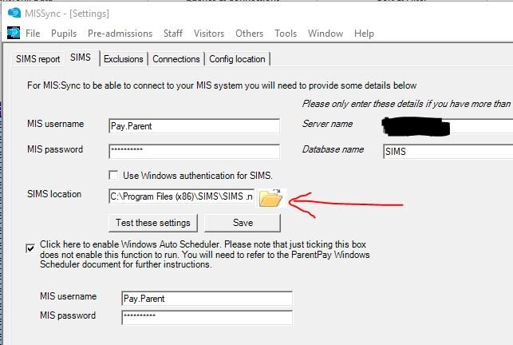Go to the Config location tab
The image size is (513, 345).
click(237, 59)
